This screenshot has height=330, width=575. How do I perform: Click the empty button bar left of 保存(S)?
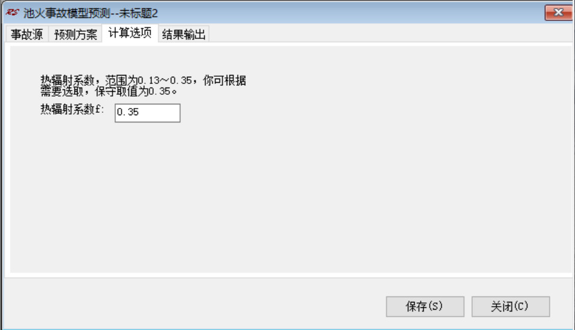click(x=194, y=306)
